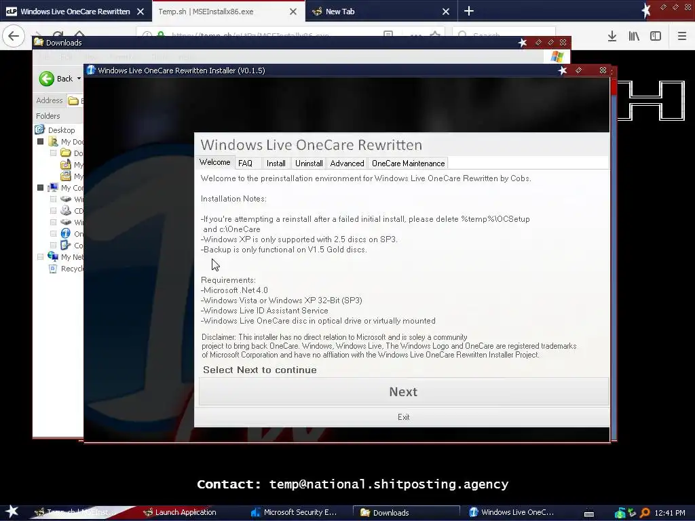Click the folder icon in the Address bar
The height and width of the screenshot is (521, 695).
pyautogui.click(x=73, y=101)
